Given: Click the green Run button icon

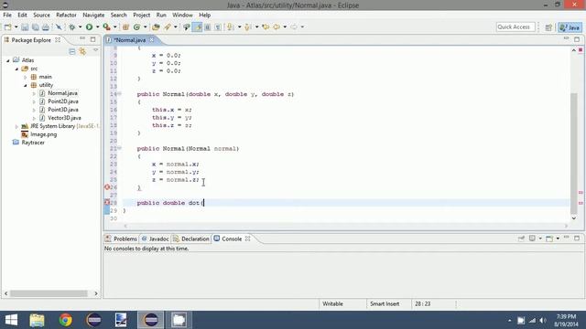Looking at the screenshot, I should tap(89, 27).
